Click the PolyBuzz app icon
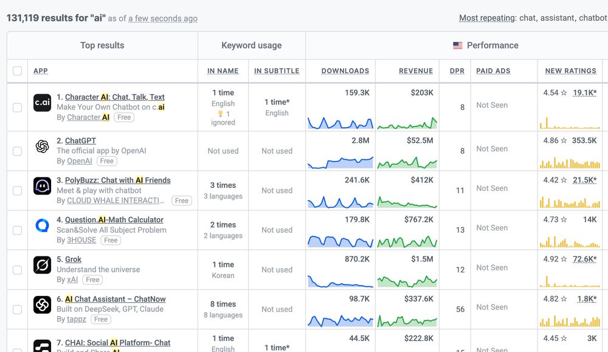The height and width of the screenshot is (352, 608). (43, 186)
